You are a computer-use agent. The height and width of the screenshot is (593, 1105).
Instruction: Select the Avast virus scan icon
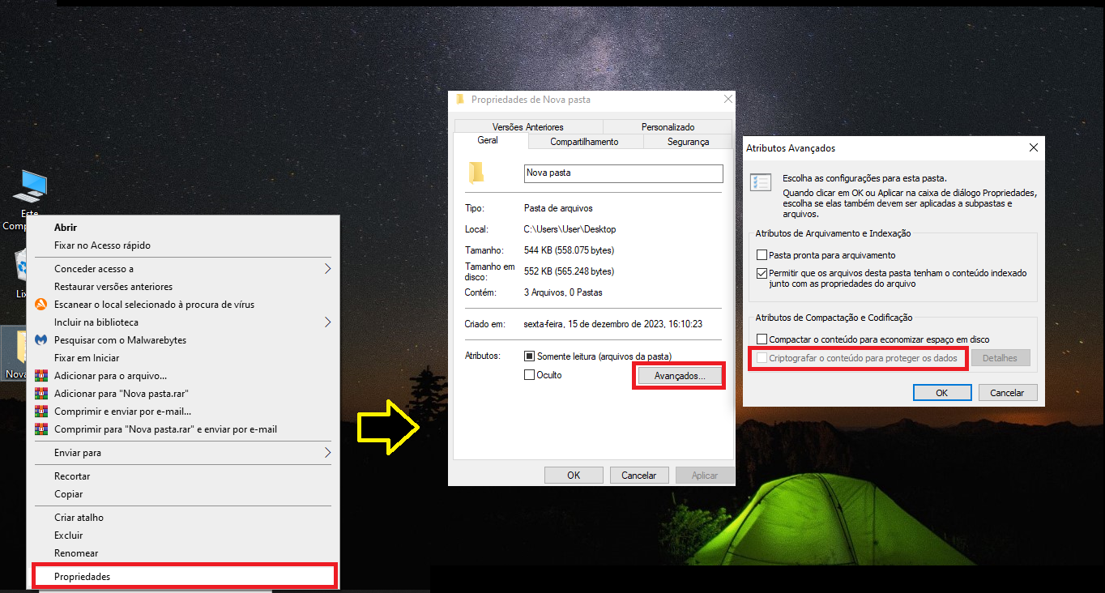click(41, 305)
